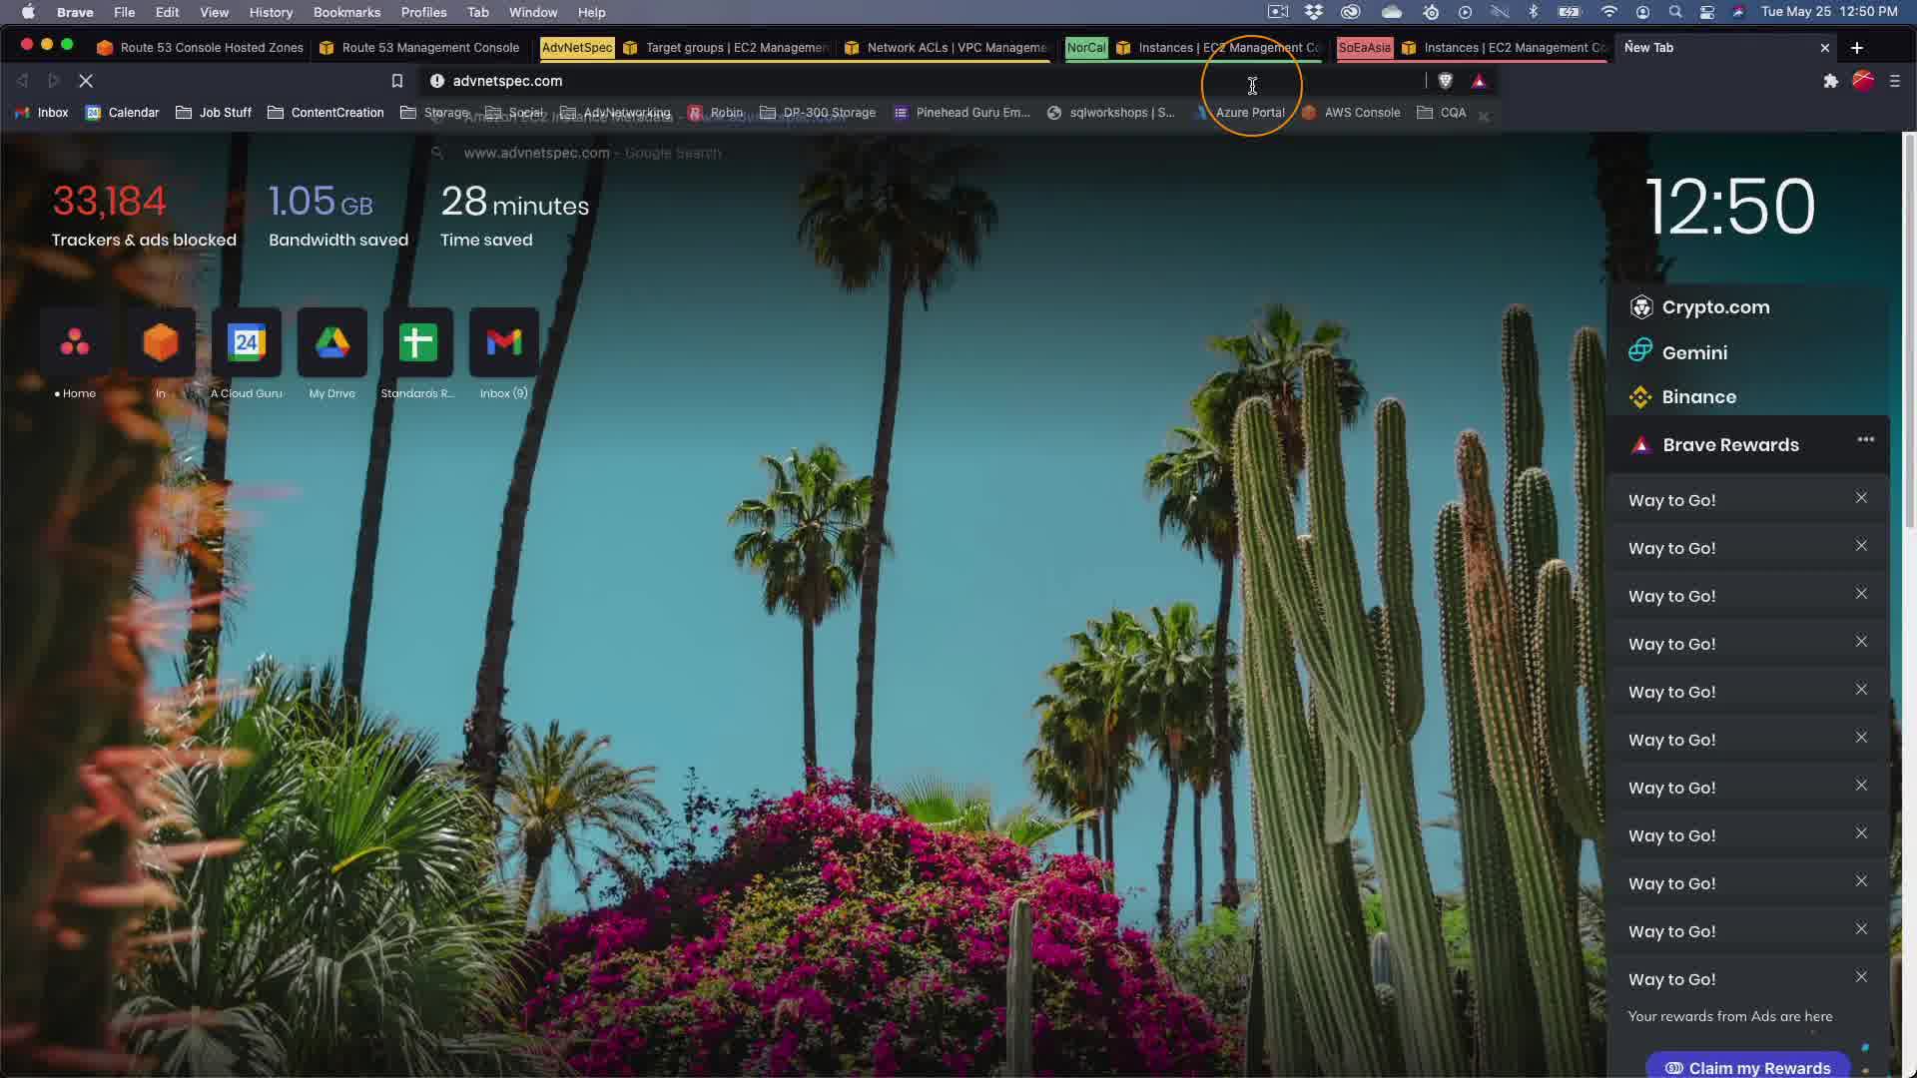This screenshot has width=1917, height=1078.
Task: Switch to Network ACLs VPC tab
Action: tap(947, 47)
